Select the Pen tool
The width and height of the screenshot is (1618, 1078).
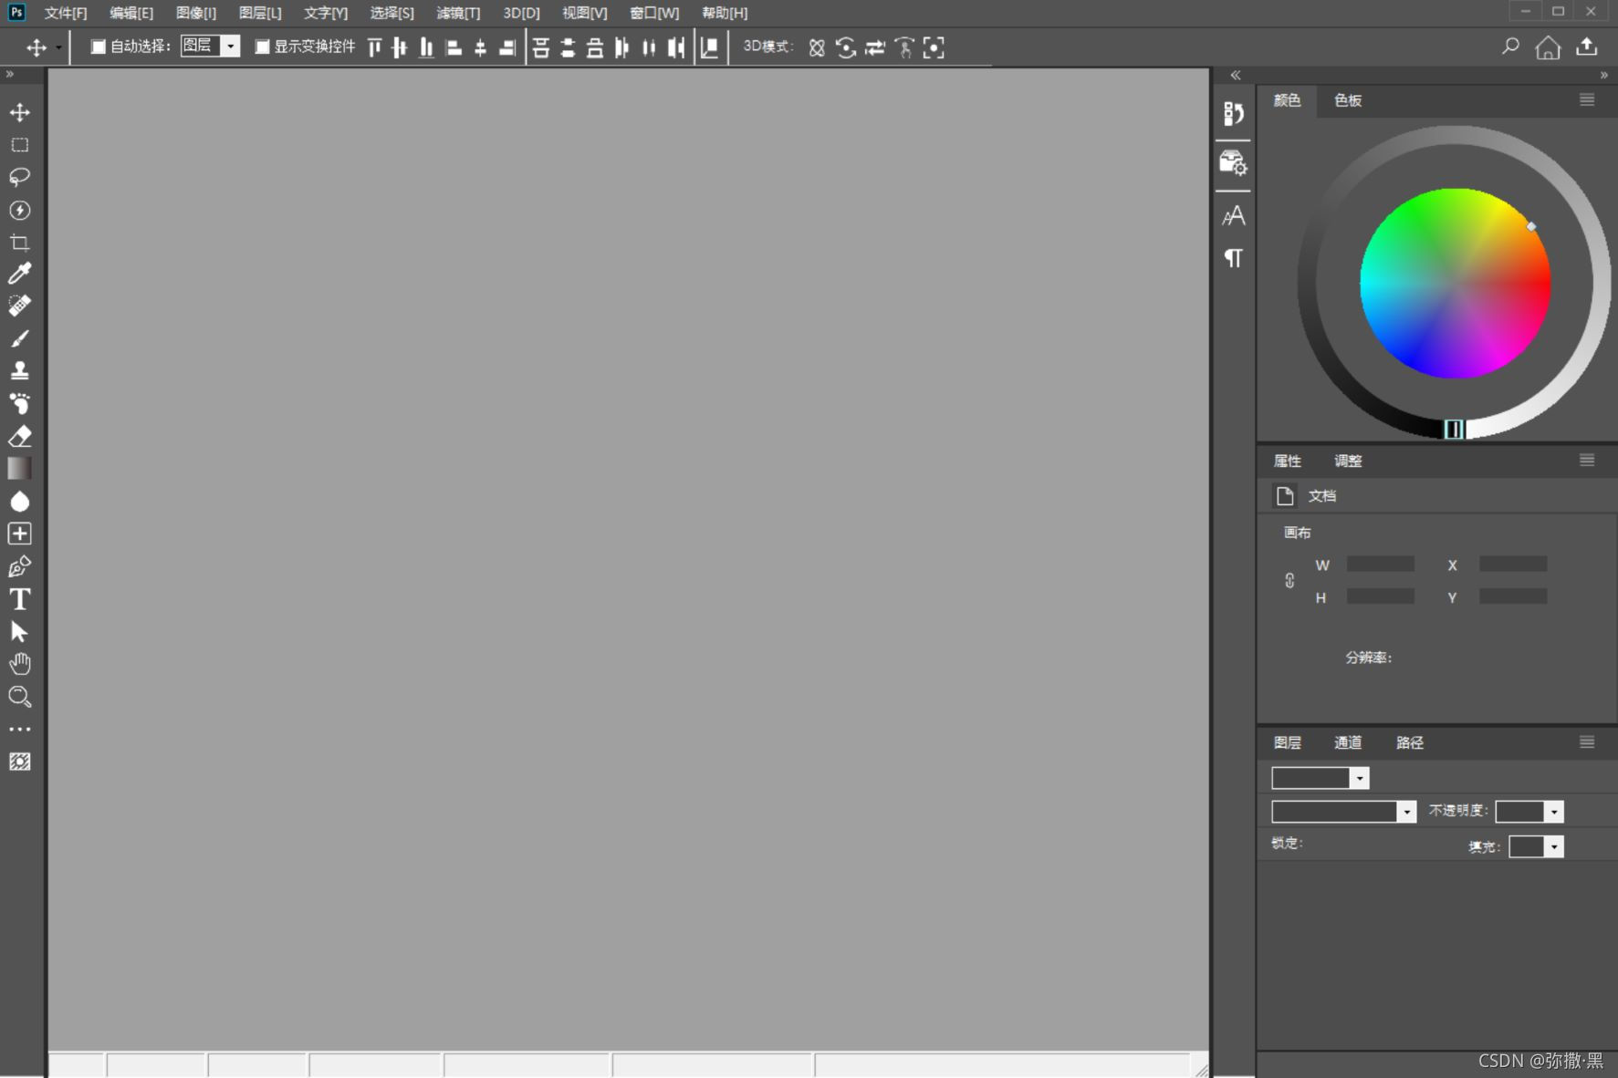point(19,566)
